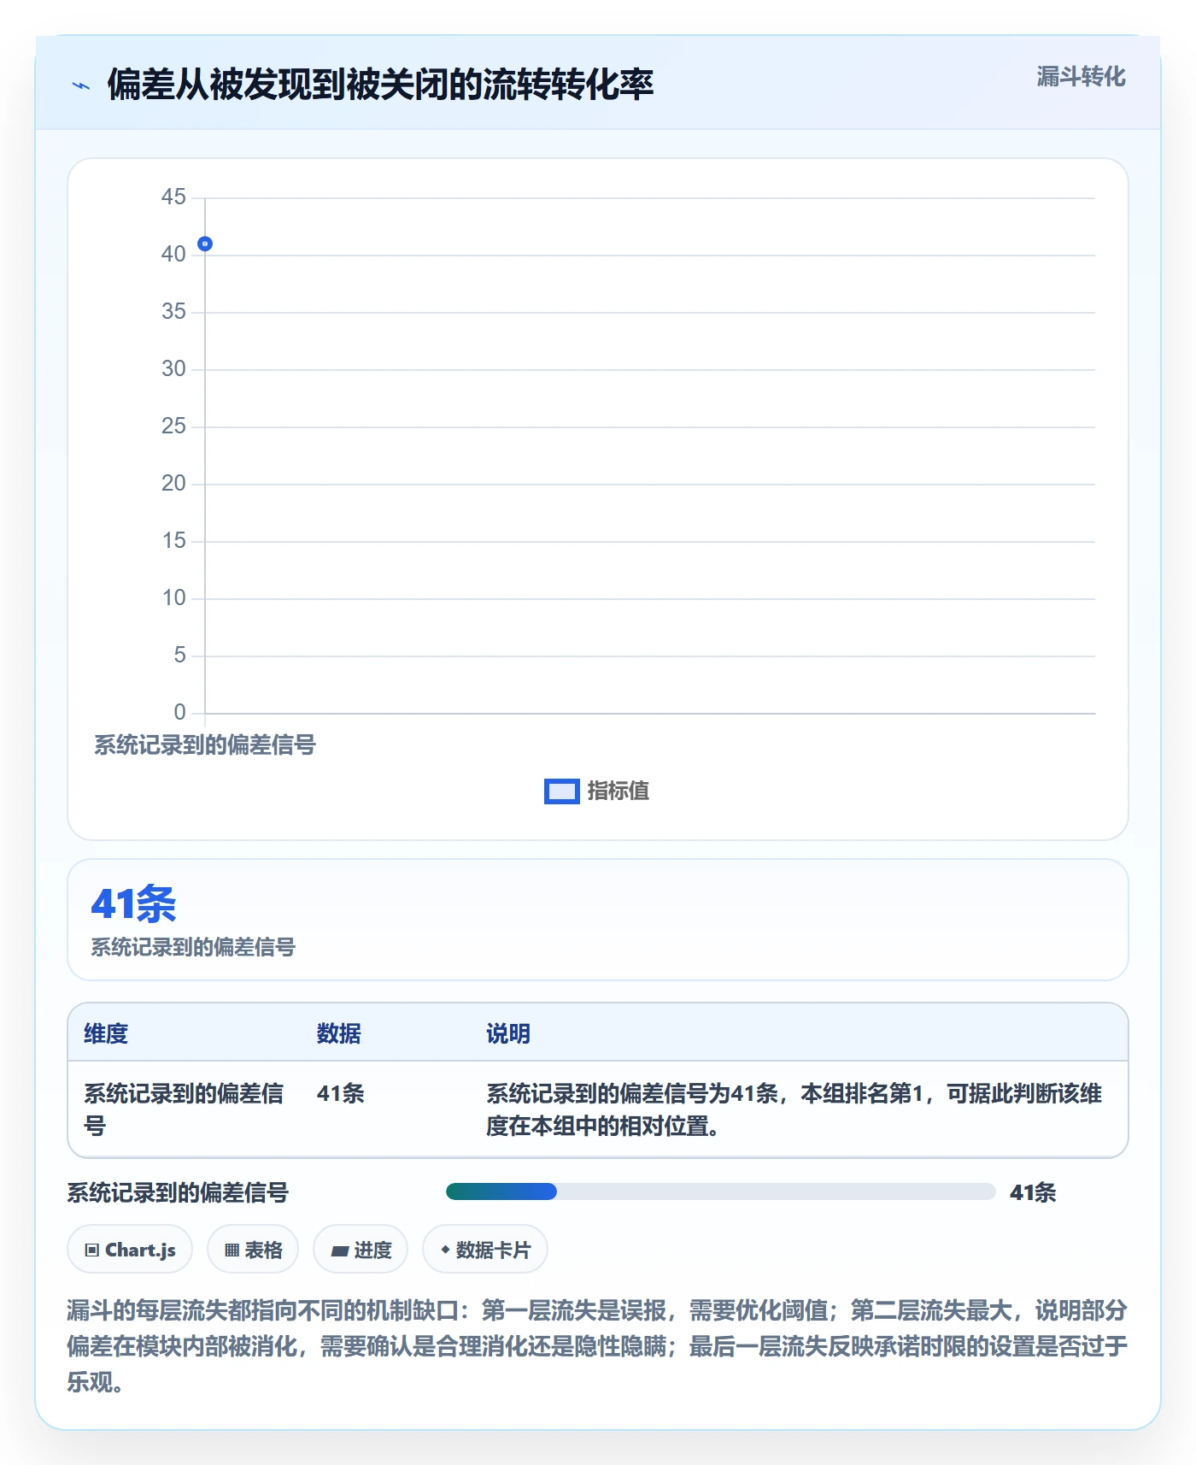This screenshot has height=1465, width=1196.
Task: Click the grid icon in 表格 chip
Action: tap(232, 1250)
